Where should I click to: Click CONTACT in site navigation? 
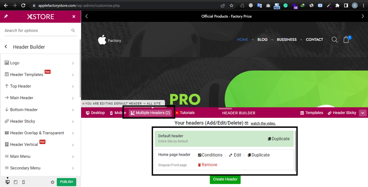[x=315, y=40]
